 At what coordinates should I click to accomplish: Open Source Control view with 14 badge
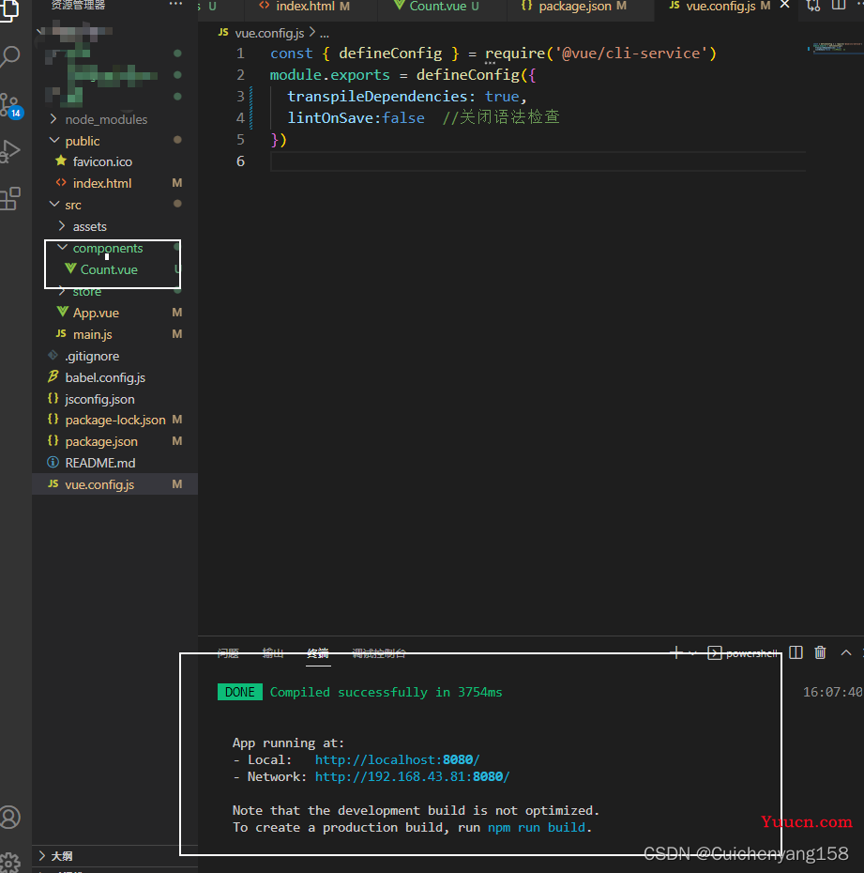[x=10, y=104]
